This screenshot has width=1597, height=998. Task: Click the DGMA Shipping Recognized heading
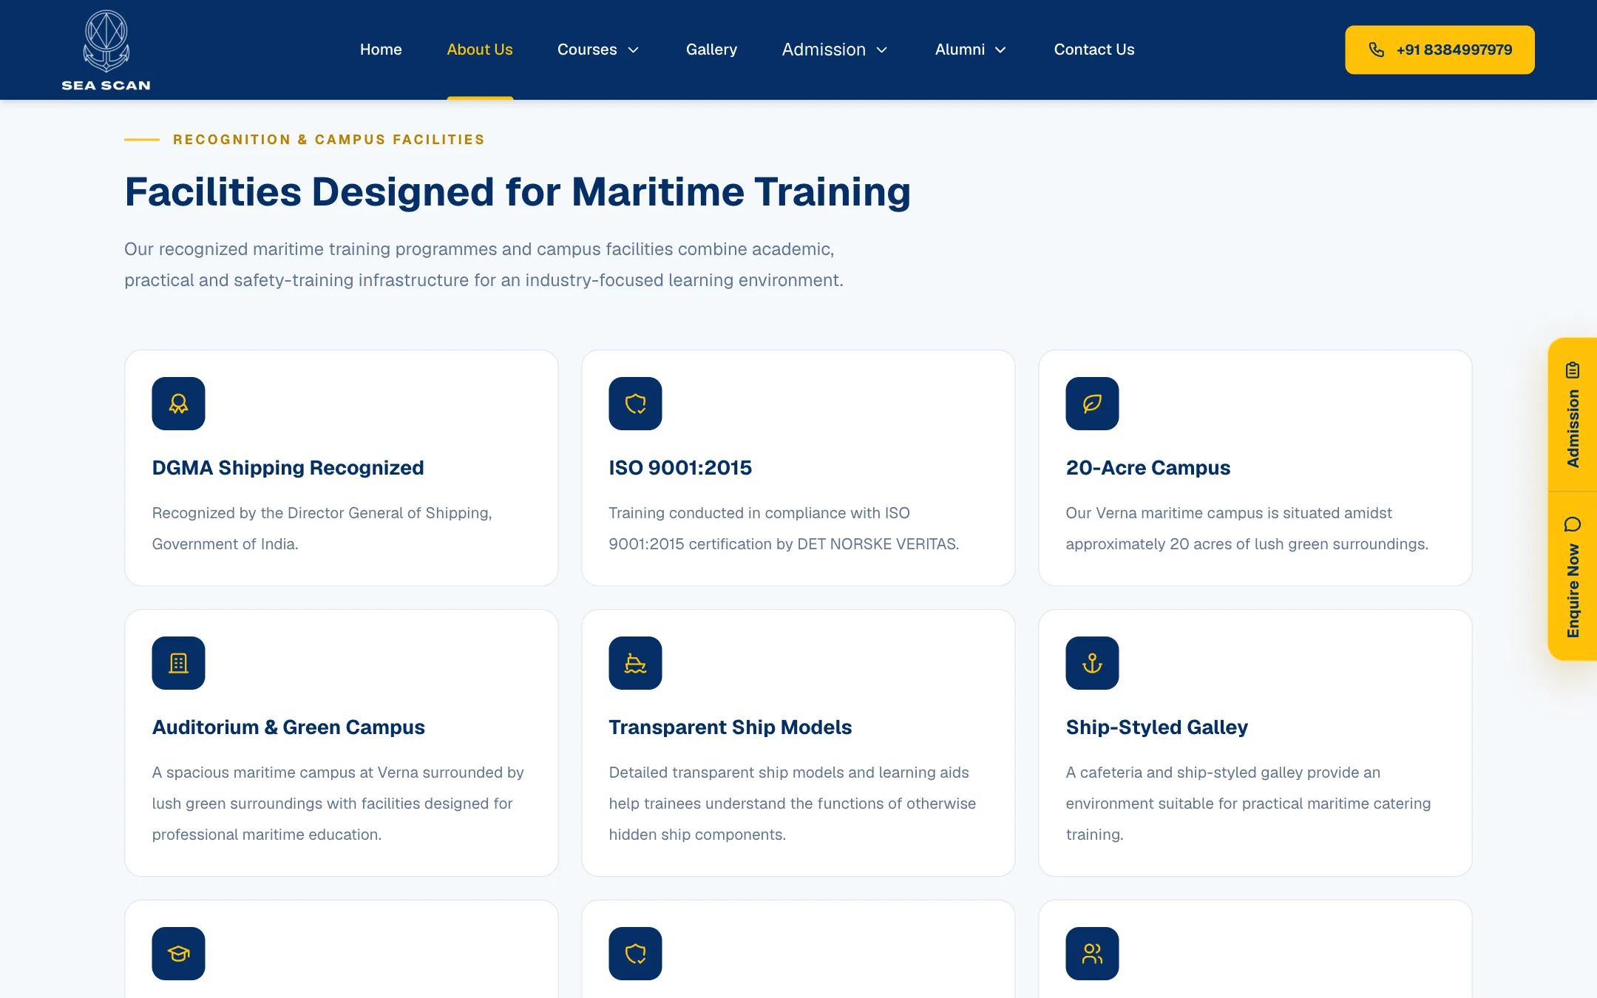click(x=288, y=468)
